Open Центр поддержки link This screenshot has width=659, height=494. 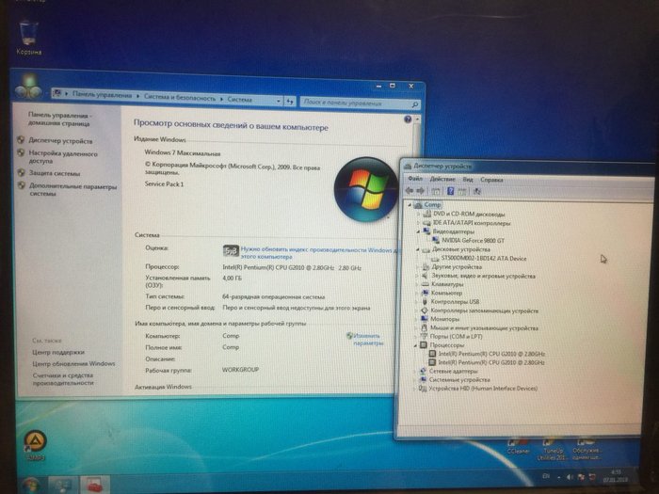(x=58, y=353)
